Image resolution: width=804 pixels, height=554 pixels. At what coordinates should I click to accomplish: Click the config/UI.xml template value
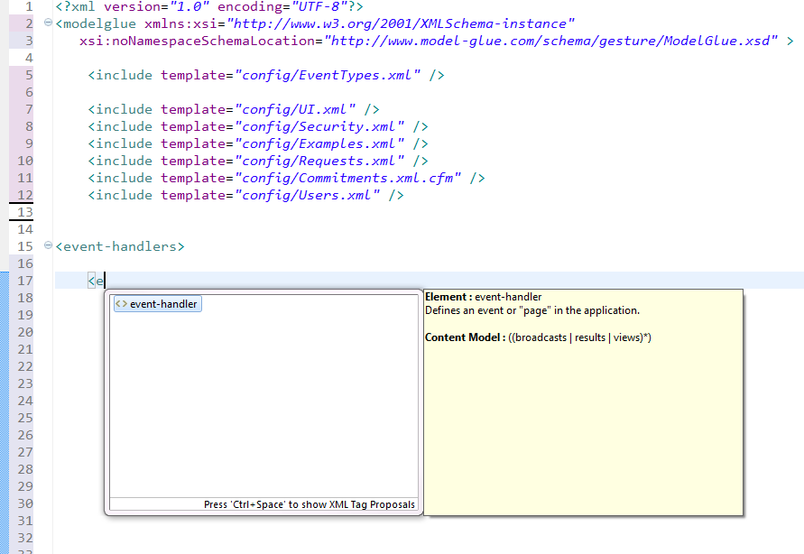click(295, 110)
